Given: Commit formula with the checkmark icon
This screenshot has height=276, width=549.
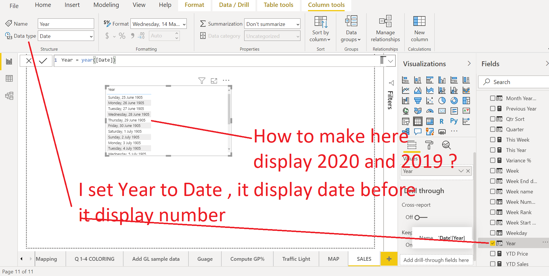Looking at the screenshot, I should click(43, 61).
